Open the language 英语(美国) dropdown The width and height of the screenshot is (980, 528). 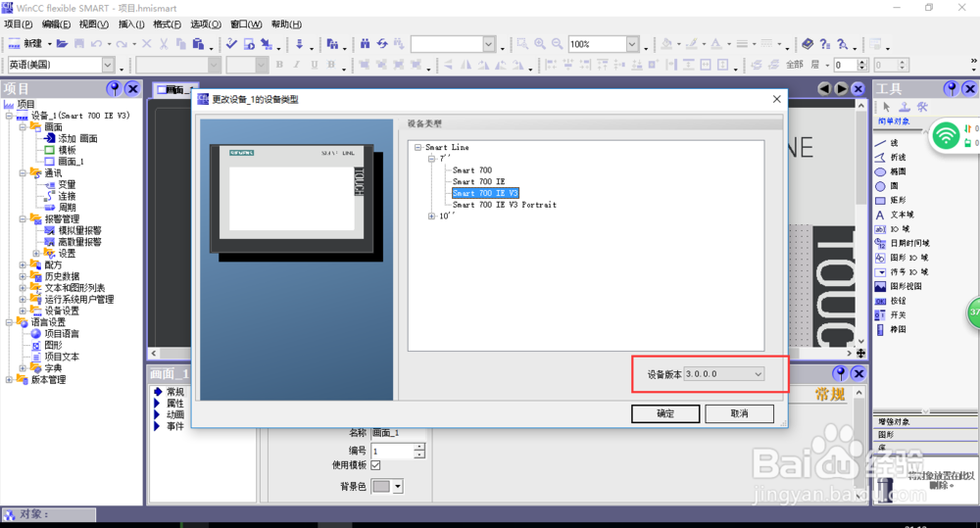[108, 65]
